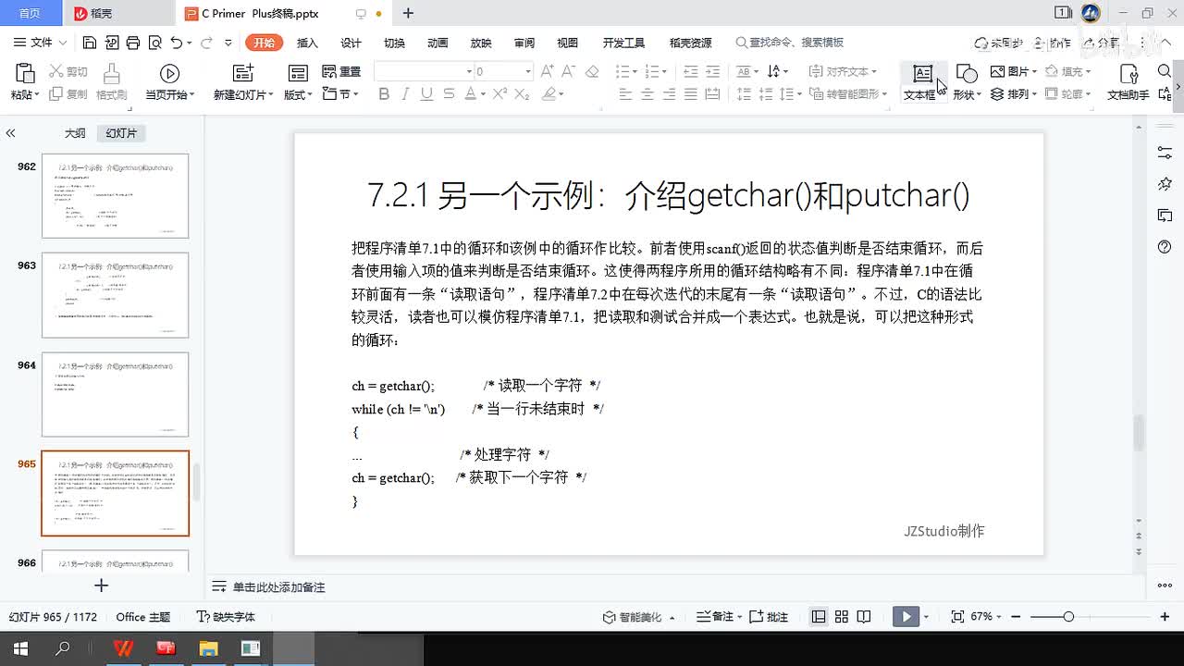Image resolution: width=1184 pixels, height=666 pixels.
Task: Open the font name combo box
Action: click(x=425, y=71)
